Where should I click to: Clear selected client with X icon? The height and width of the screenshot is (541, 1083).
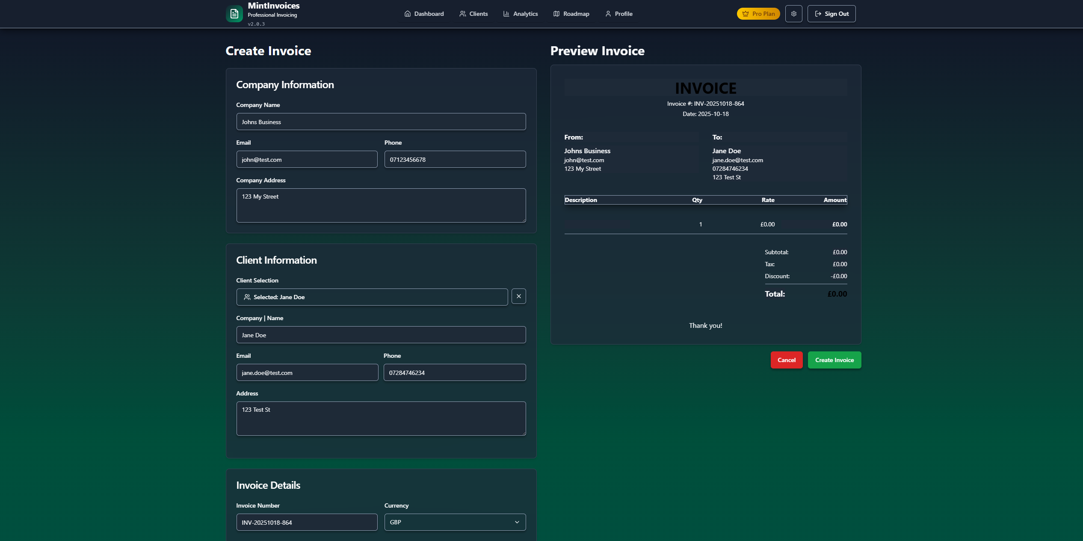518,296
